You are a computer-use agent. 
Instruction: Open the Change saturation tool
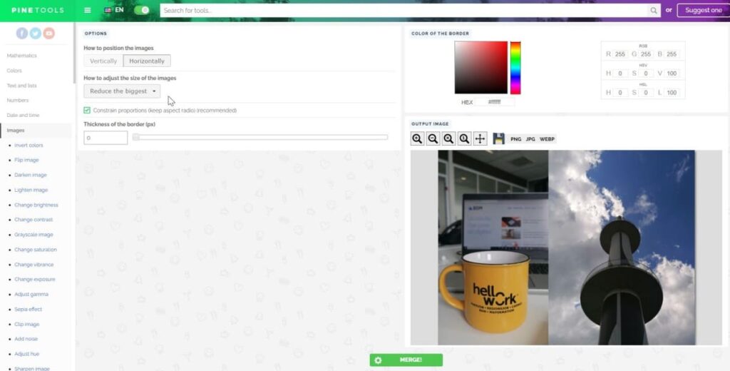point(36,249)
